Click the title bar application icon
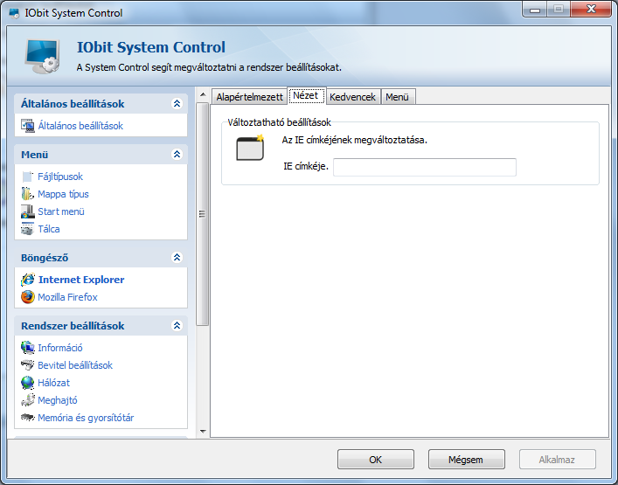 [x=15, y=13]
